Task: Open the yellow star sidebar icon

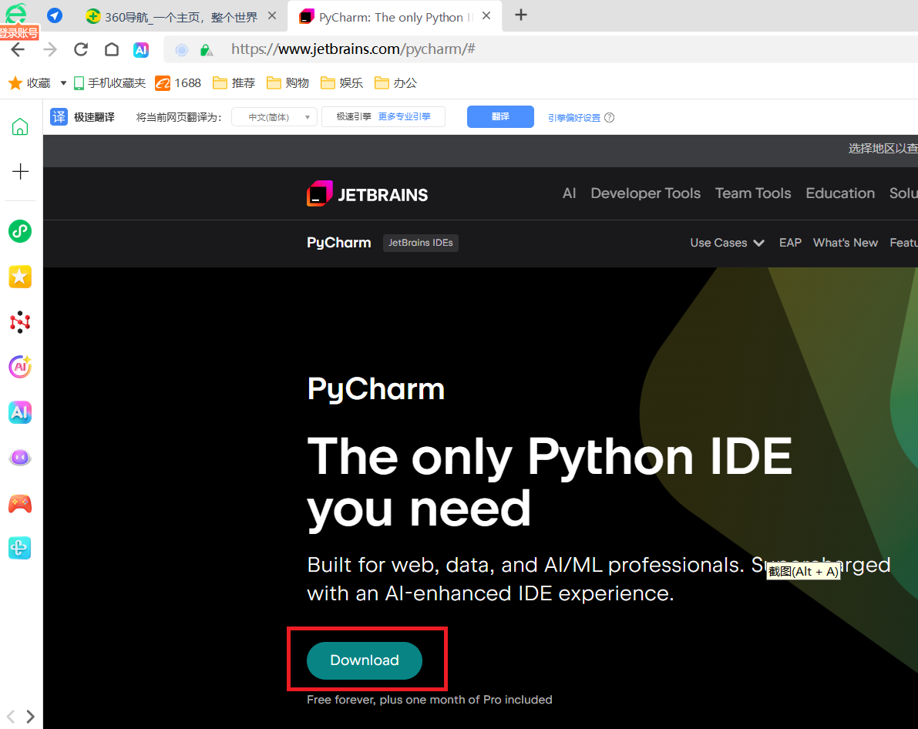Action: click(20, 277)
